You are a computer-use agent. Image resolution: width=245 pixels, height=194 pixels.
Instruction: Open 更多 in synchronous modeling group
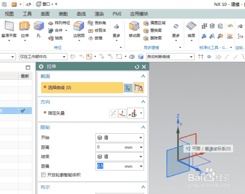[x=176, y=31]
